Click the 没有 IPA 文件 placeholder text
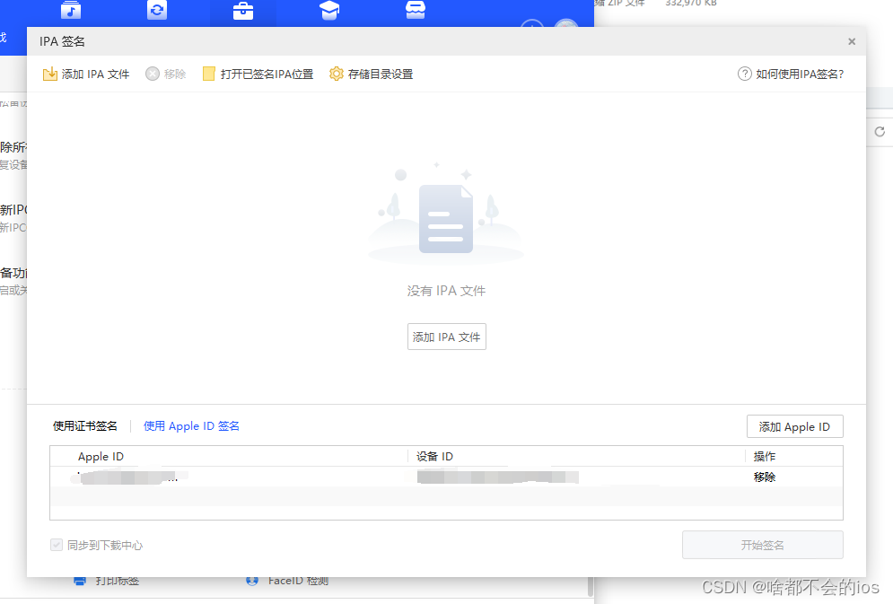The image size is (893, 604). pos(447,291)
